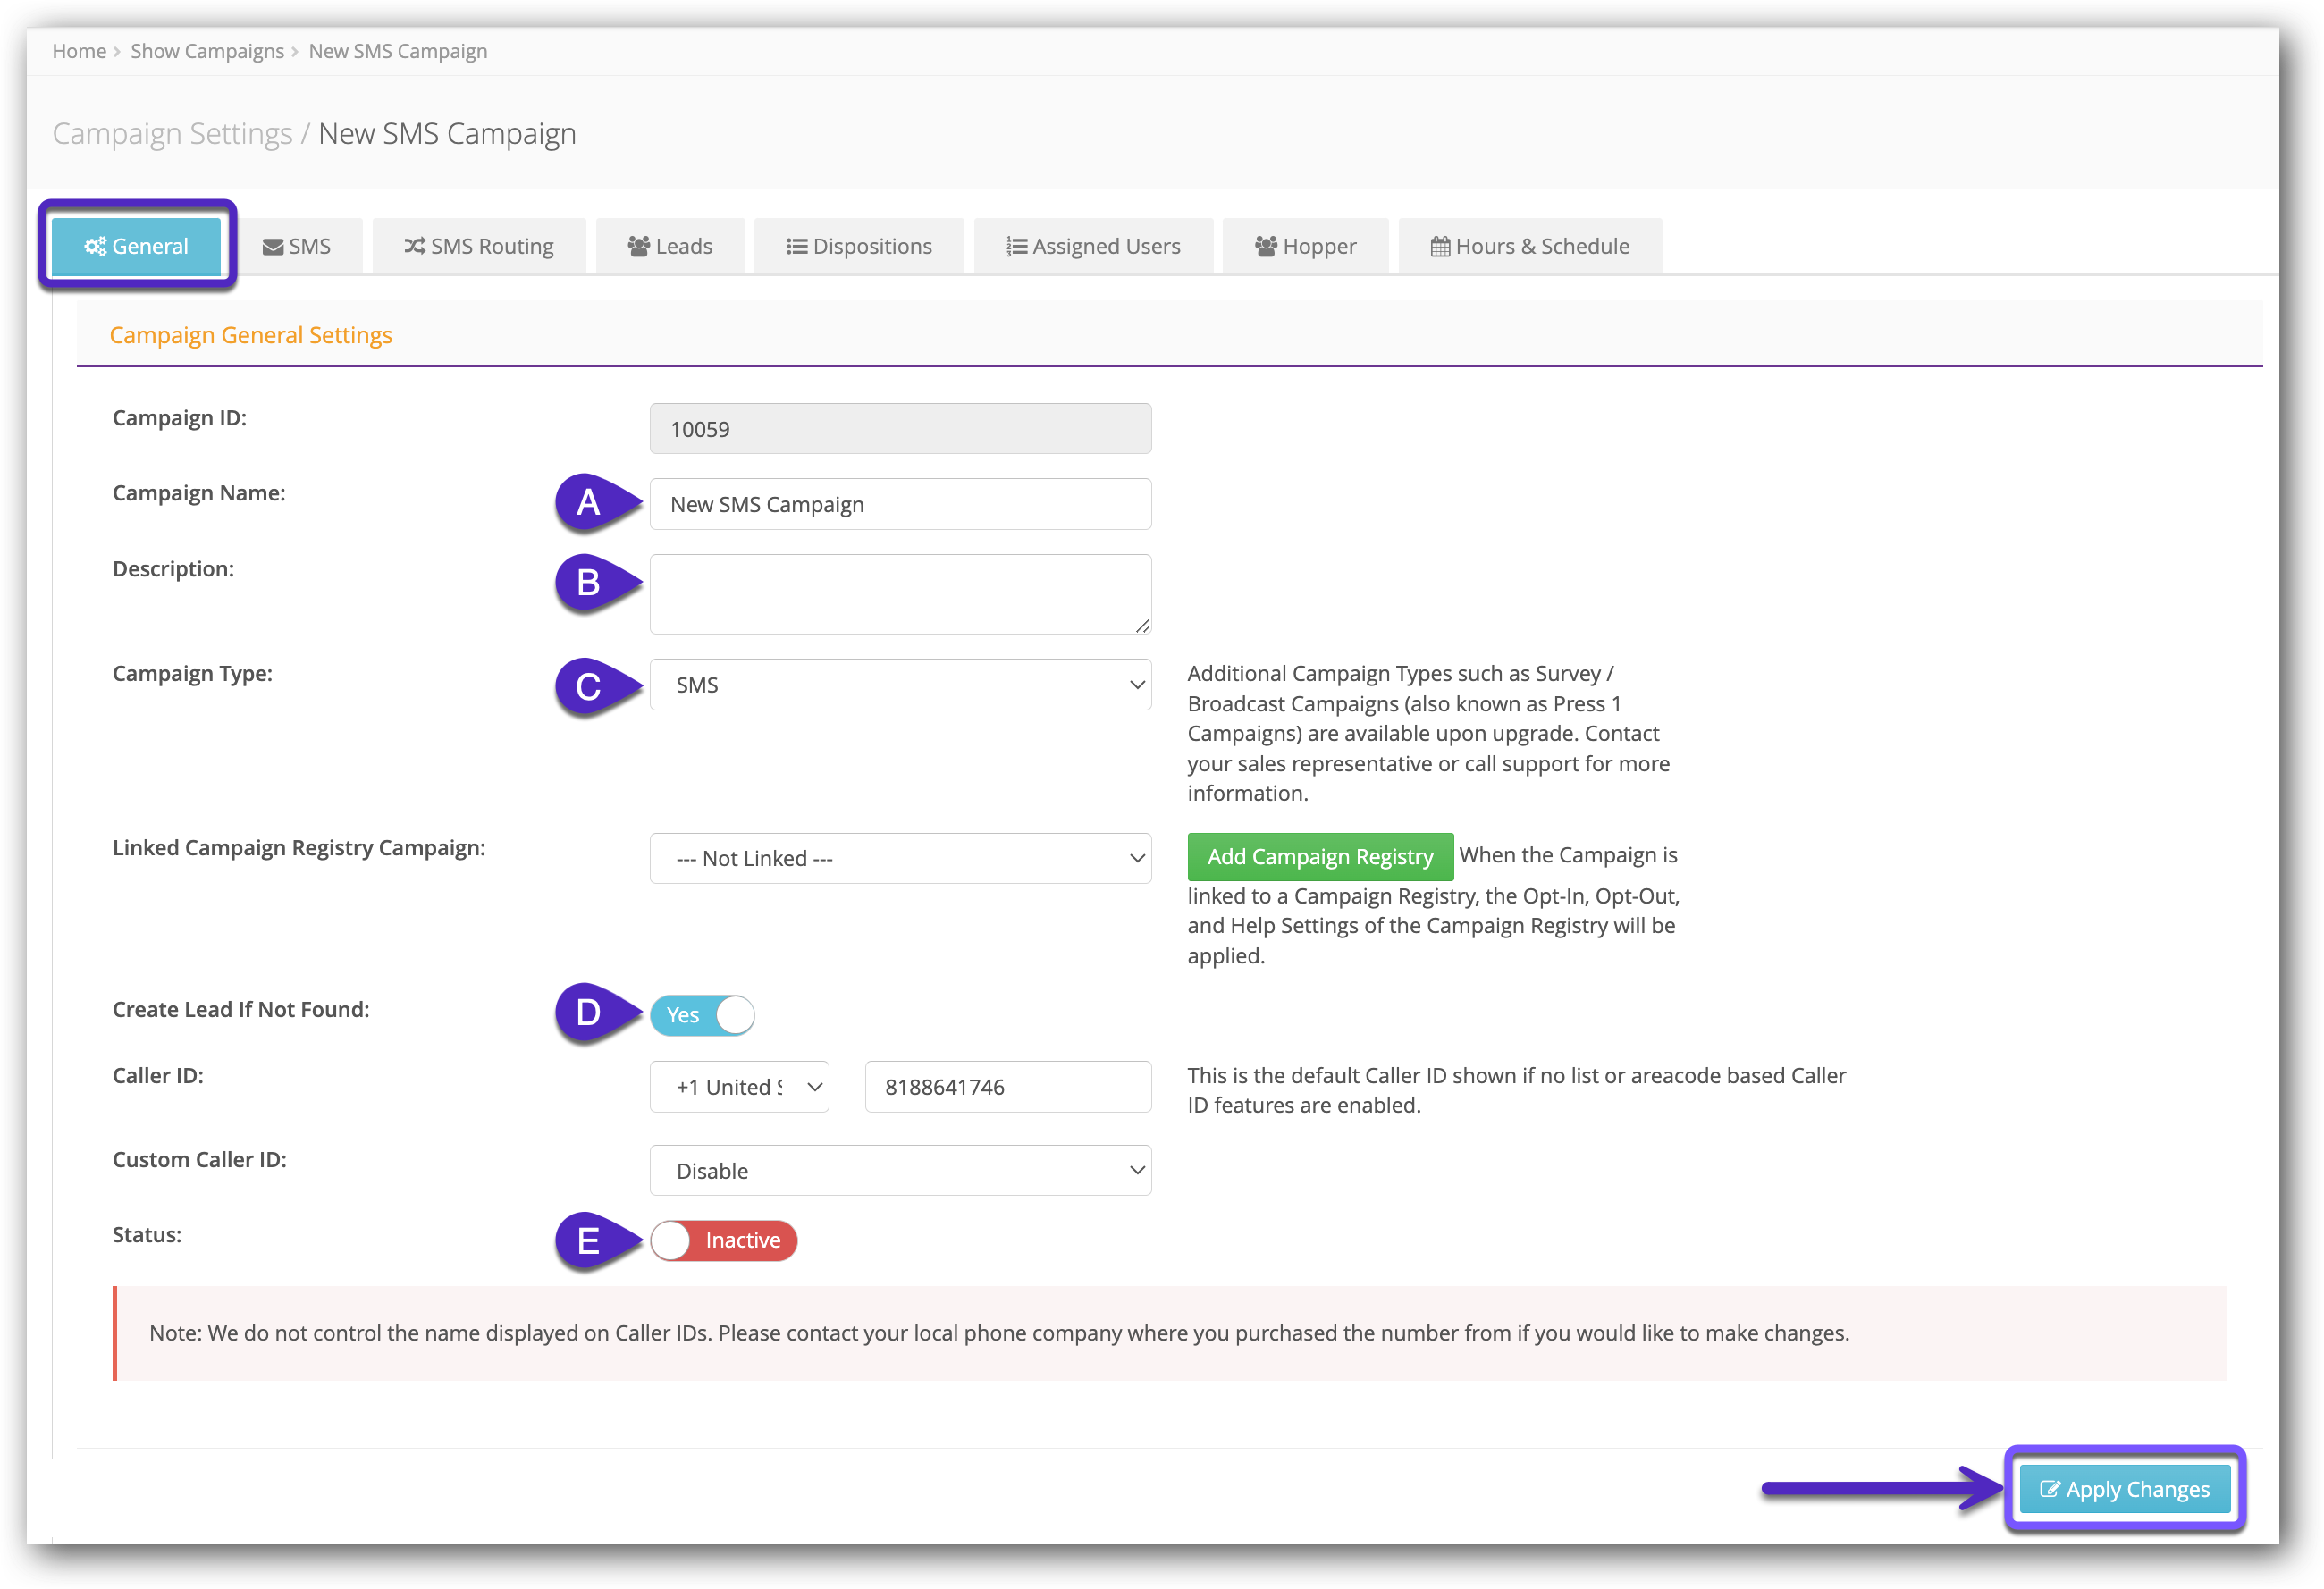Click the Campaign Name field

click(900, 504)
